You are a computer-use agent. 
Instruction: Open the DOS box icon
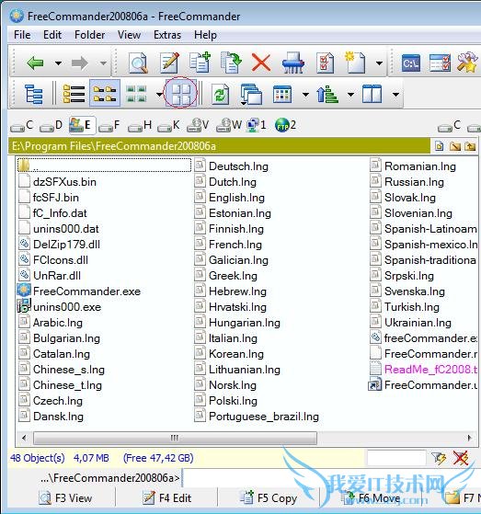[411, 63]
